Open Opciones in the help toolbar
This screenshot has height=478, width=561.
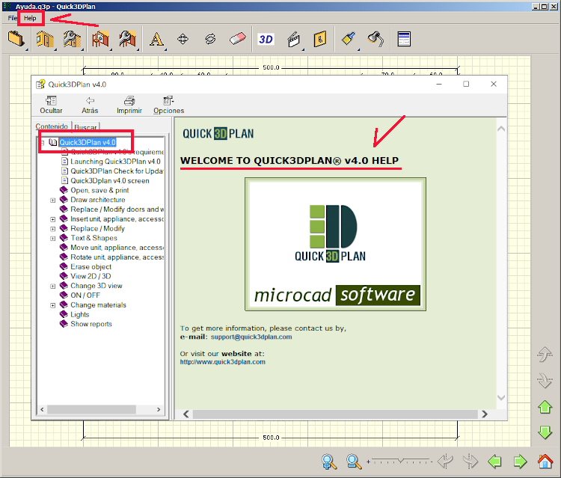168,105
